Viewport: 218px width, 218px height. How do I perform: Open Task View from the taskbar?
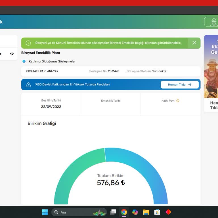113,212
